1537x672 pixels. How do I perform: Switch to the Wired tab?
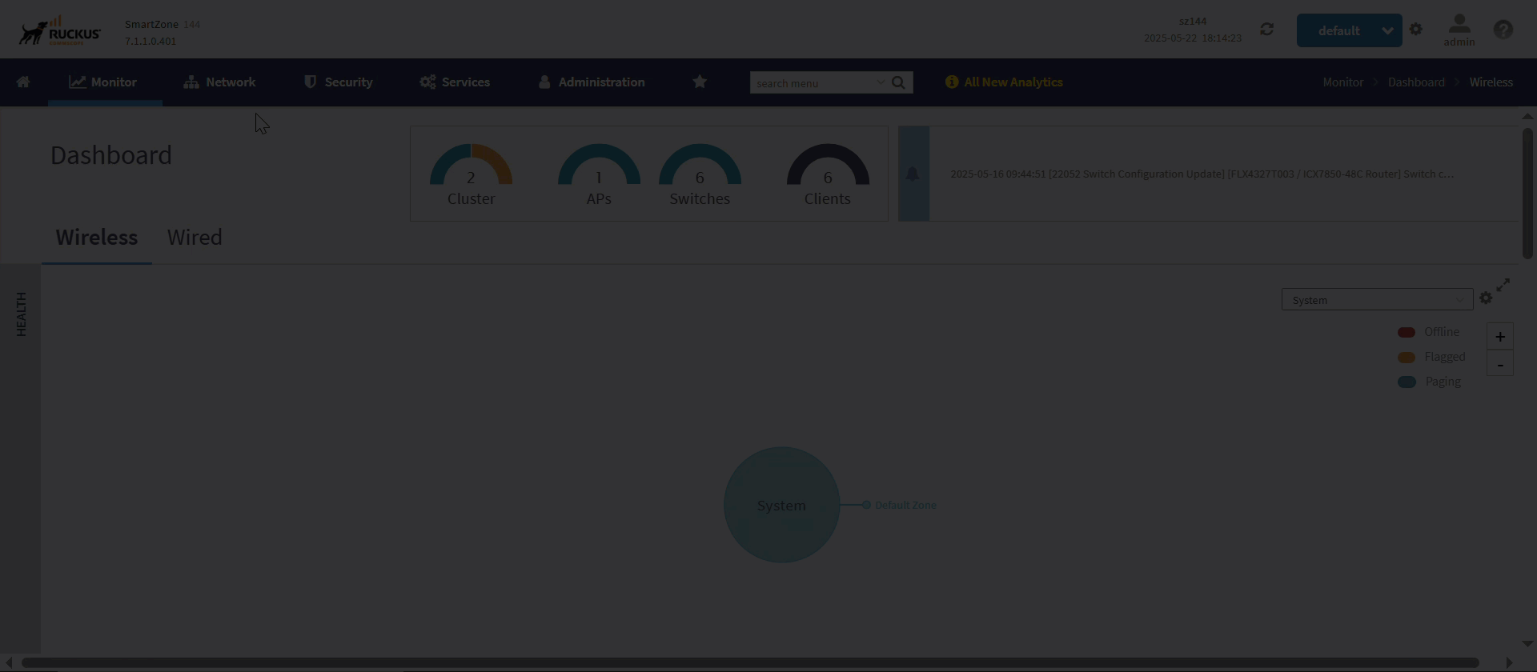tap(195, 238)
